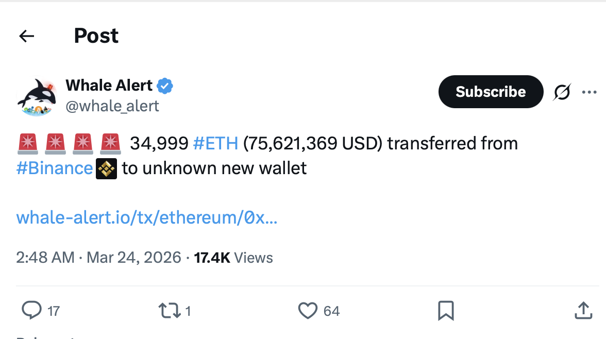
Task: Click the #ETH hashtag
Action: point(215,143)
